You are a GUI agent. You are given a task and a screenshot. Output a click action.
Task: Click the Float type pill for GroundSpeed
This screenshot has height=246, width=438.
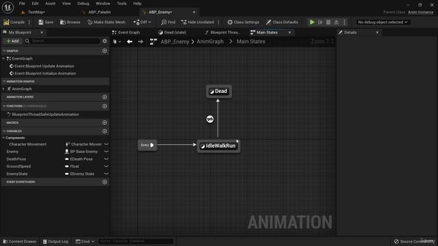72,166
